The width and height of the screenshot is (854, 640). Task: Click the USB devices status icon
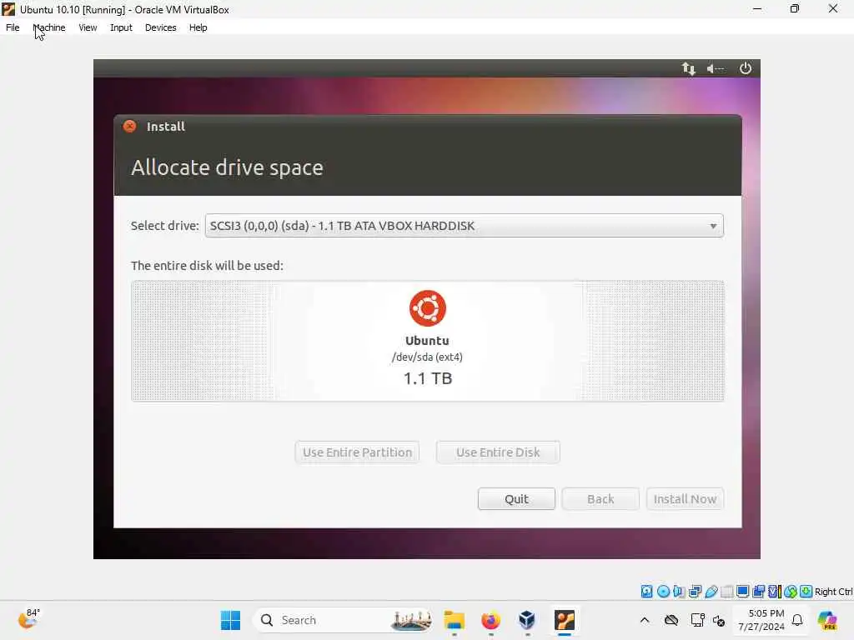click(x=711, y=592)
